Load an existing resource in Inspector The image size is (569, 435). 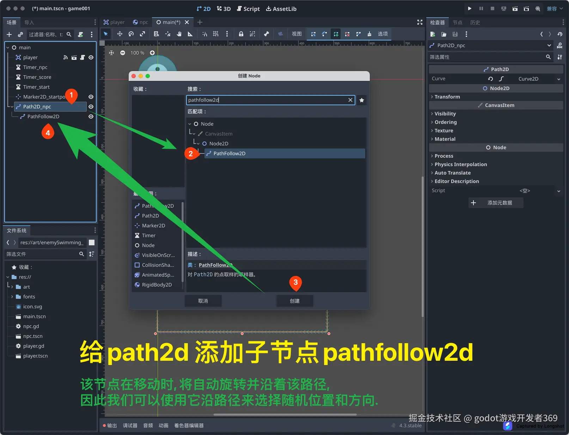pyautogui.click(x=444, y=34)
